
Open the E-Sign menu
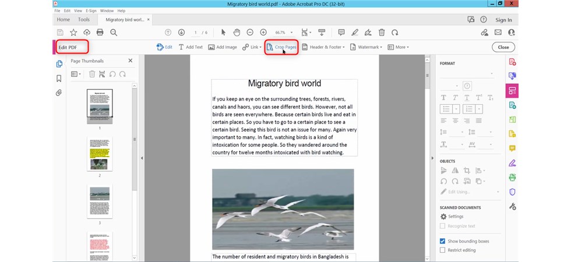pos(91,11)
